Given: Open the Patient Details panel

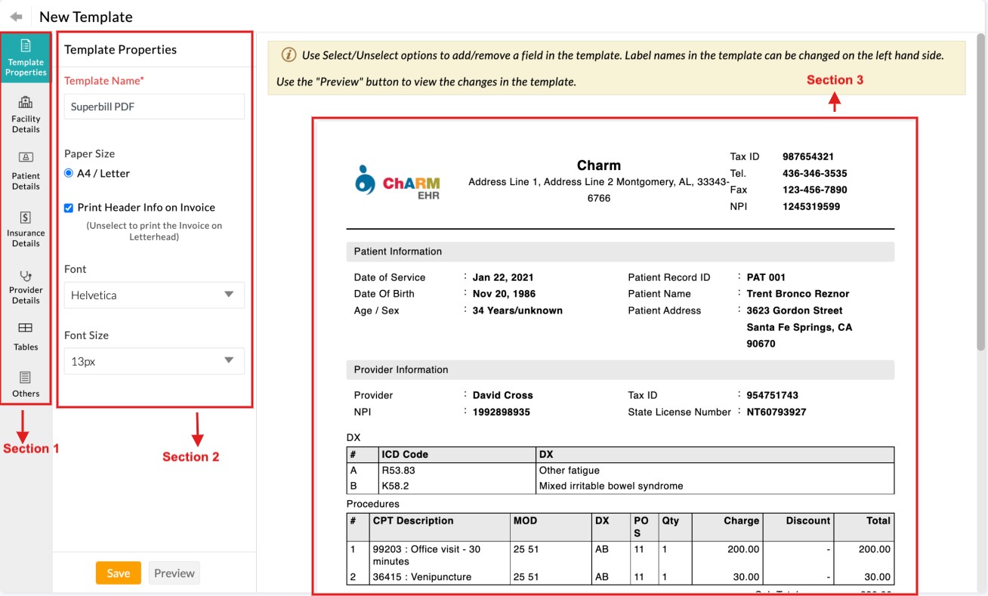Looking at the screenshot, I should (x=26, y=171).
